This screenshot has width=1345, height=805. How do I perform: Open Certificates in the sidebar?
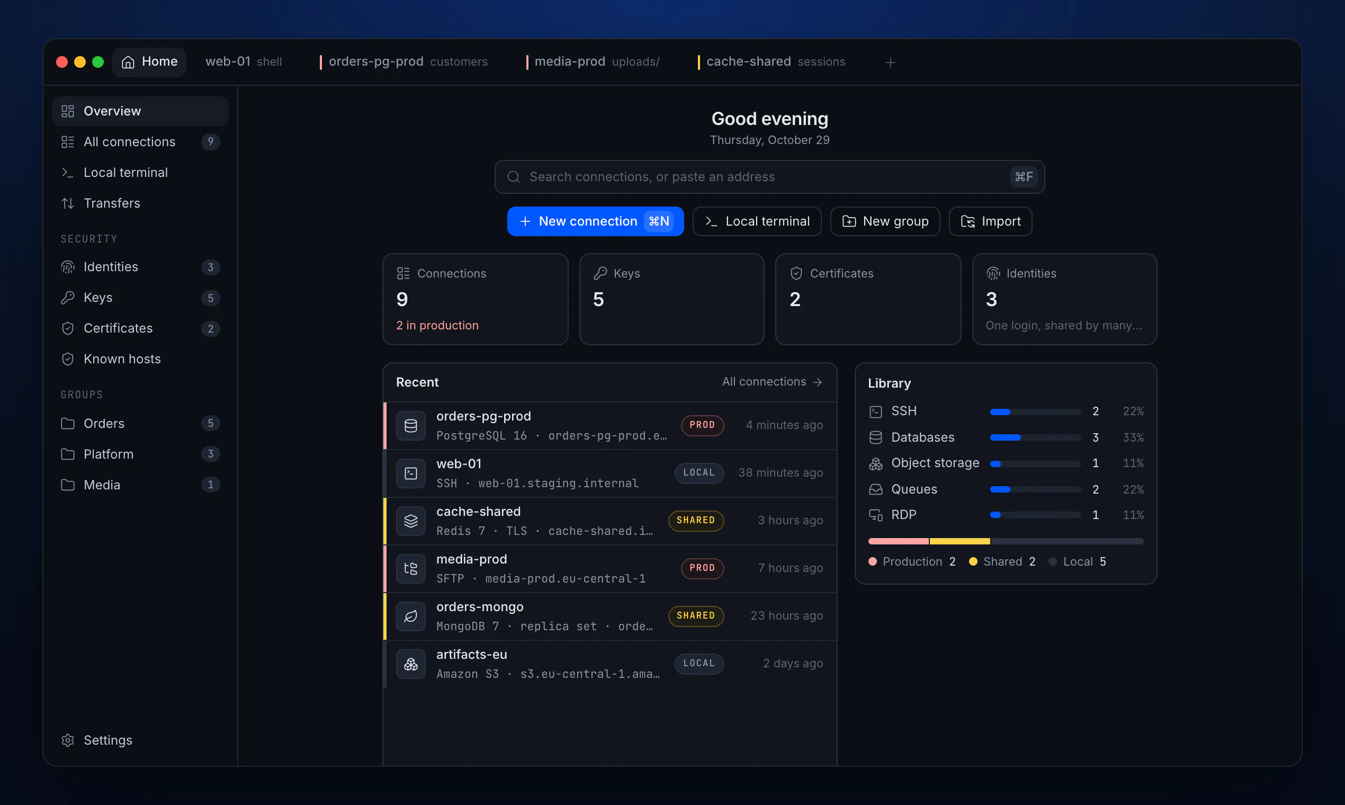[x=140, y=328]
